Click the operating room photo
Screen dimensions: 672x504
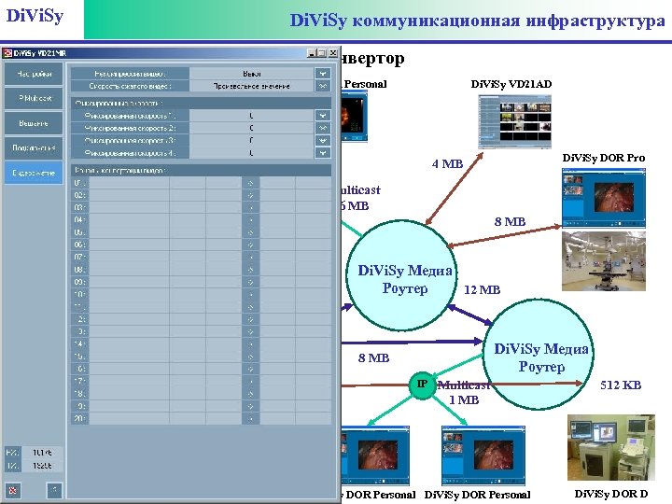[604, 261]
